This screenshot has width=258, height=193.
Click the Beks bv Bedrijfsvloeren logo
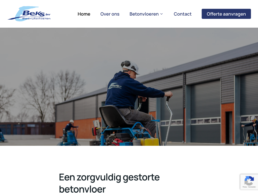[x=29, y=14]
